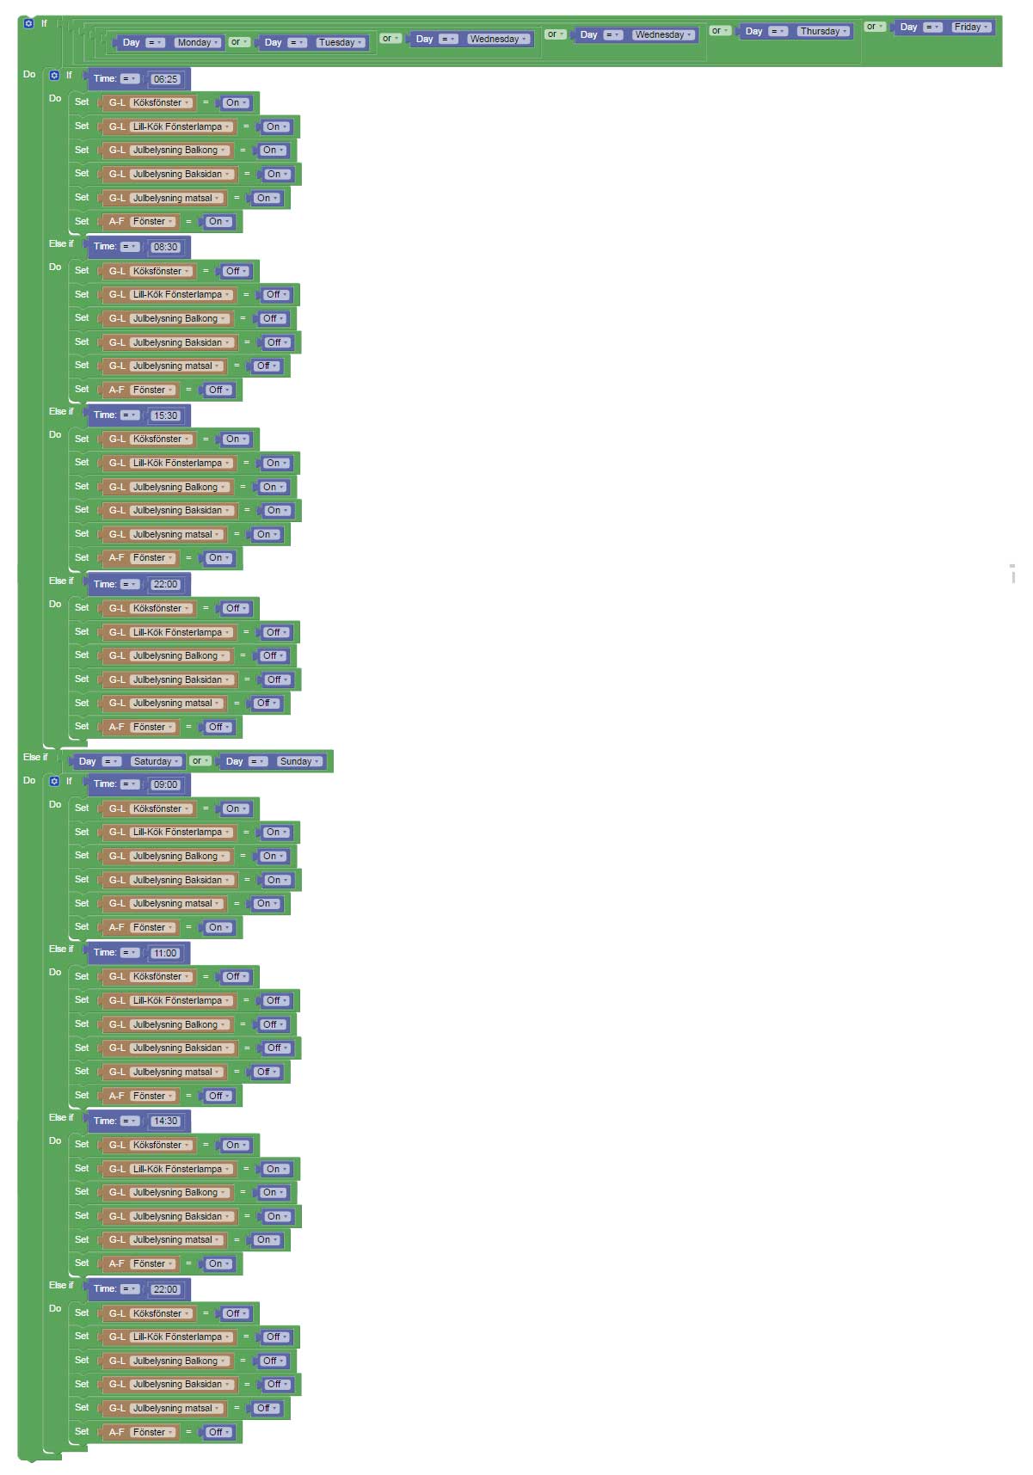Viewport: 1033px width, 1475px height.
Task: Open the gear icon beside the Time 06:25 If block
Action: pyautogui.click(x=54, y=76)
